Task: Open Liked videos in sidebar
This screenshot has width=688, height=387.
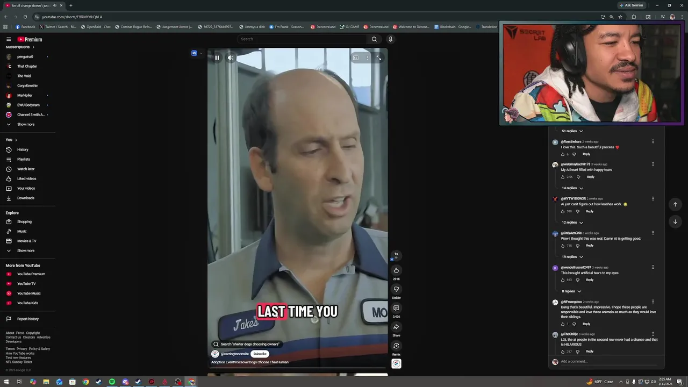Action: click(x=26, y=178)
